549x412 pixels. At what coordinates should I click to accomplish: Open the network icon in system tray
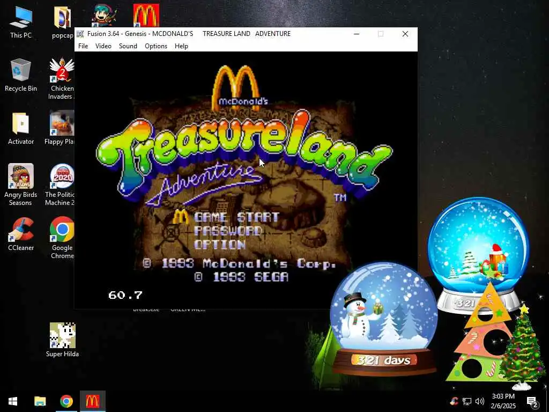pyautogui.click(x=467, y=401)
